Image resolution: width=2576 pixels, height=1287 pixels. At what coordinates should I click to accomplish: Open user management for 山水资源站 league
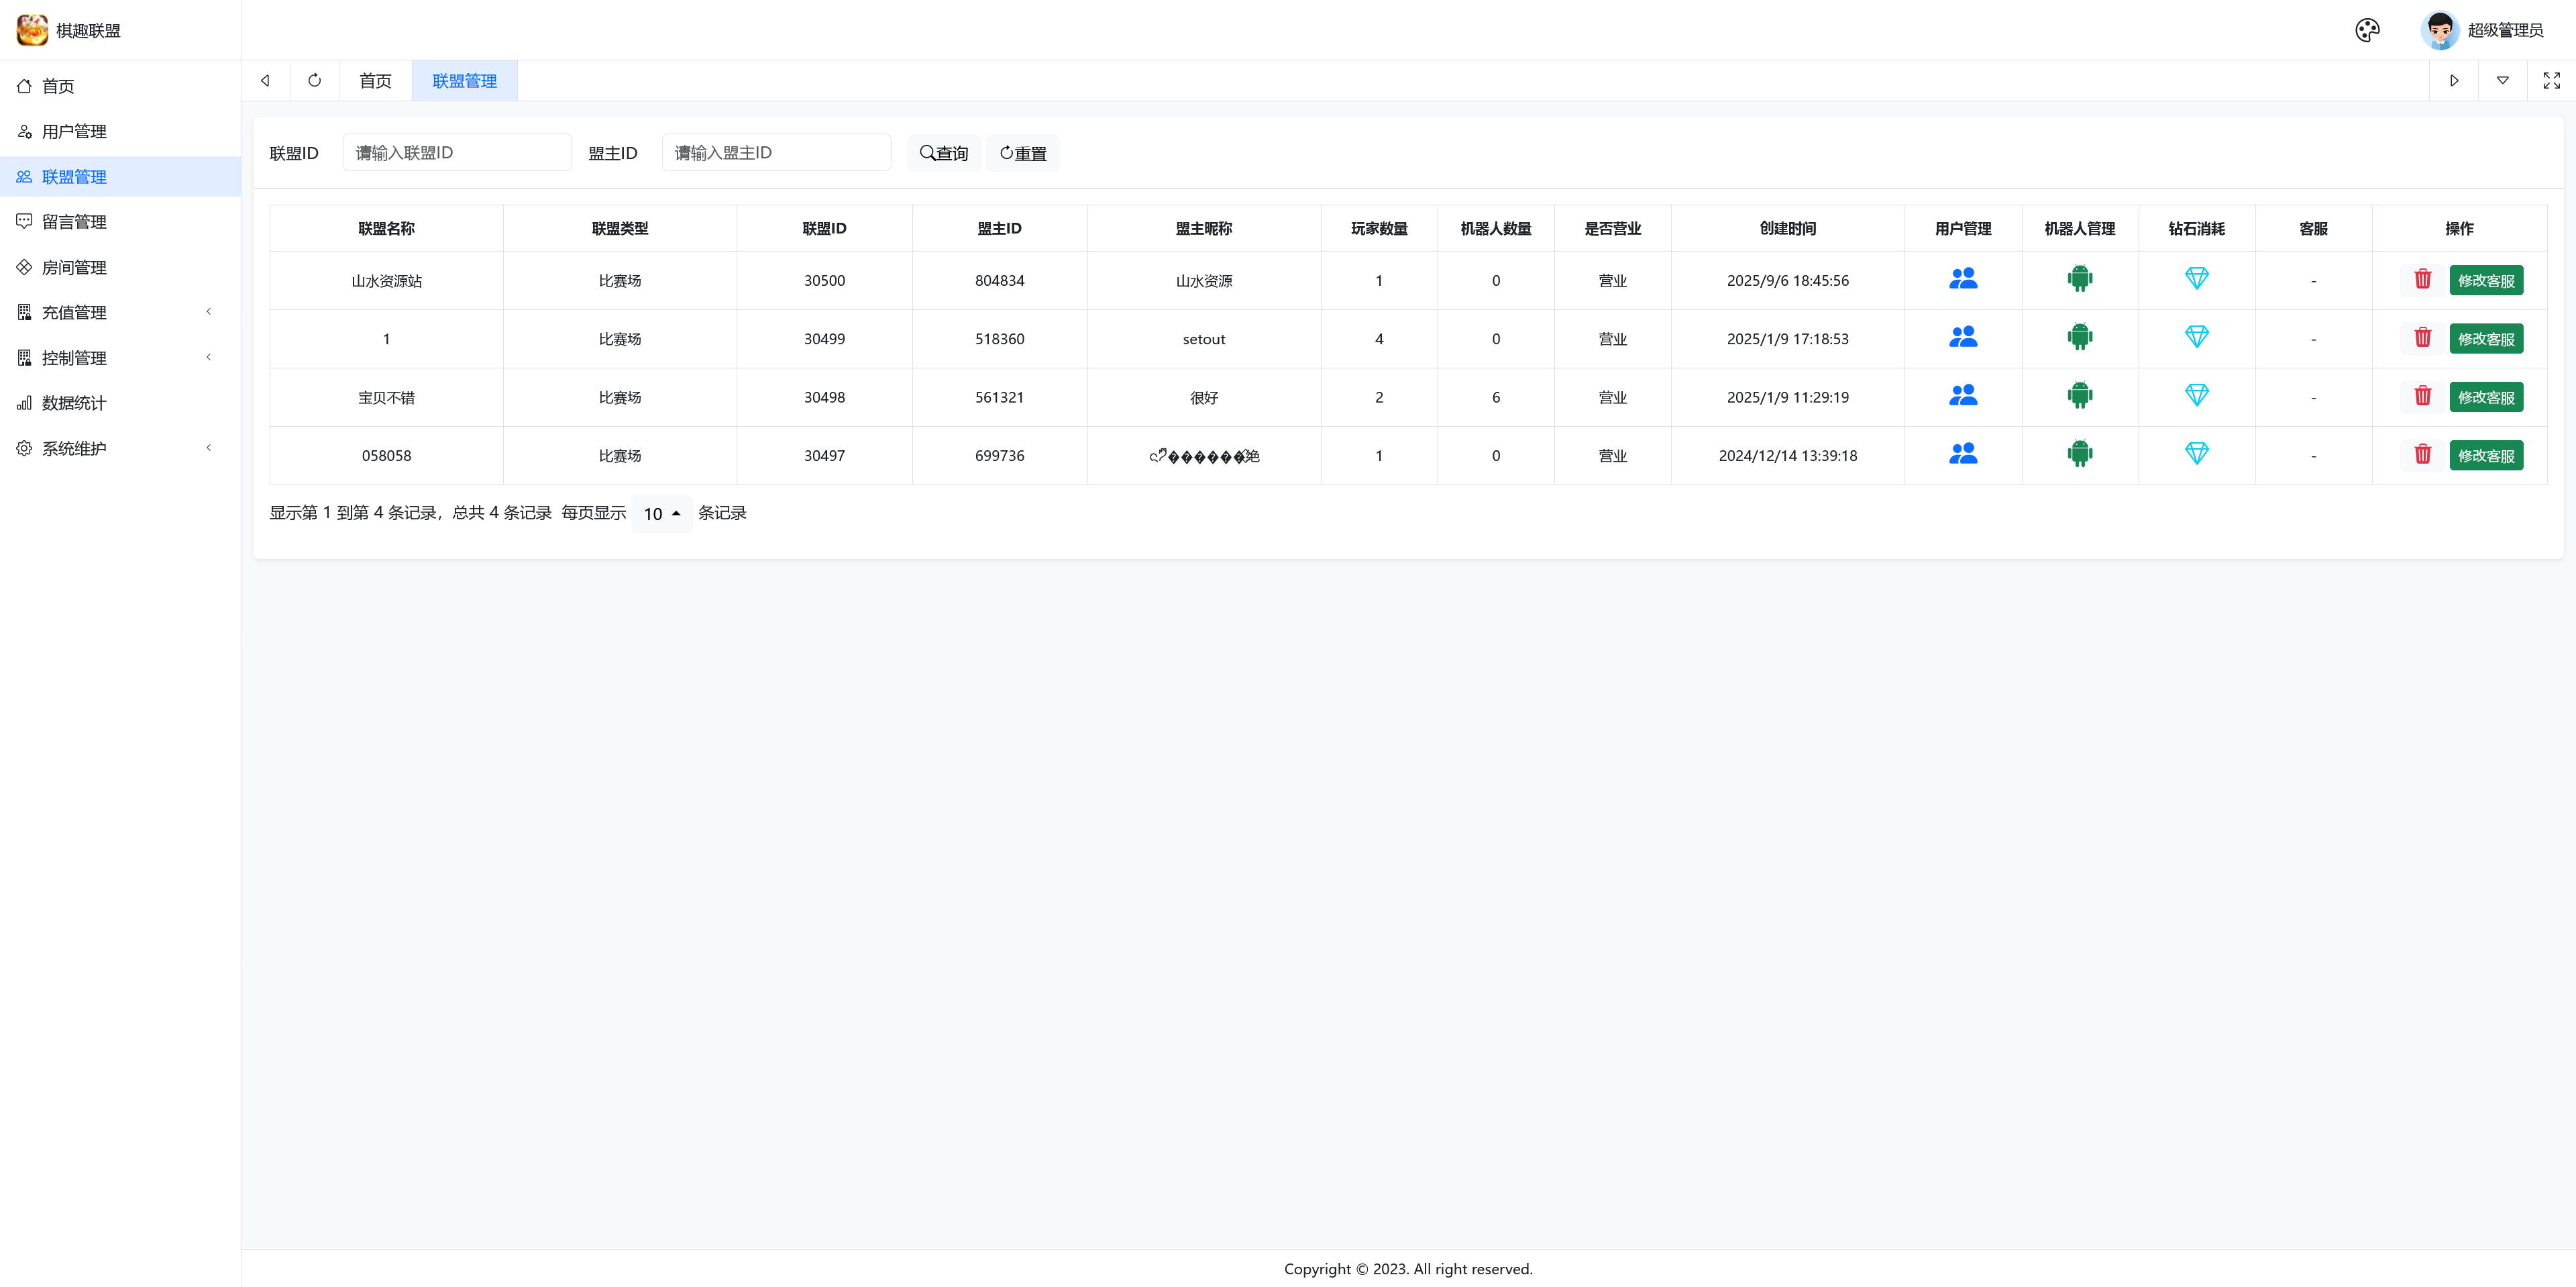click(x=1962, y=280)
